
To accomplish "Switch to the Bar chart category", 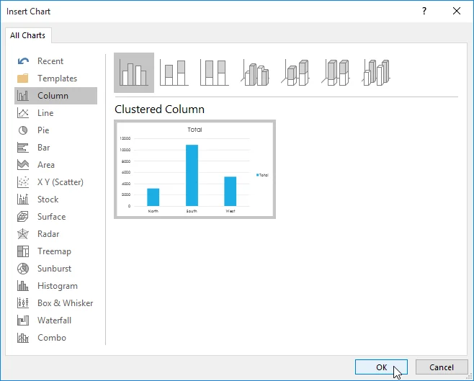I will coord(56,148).
